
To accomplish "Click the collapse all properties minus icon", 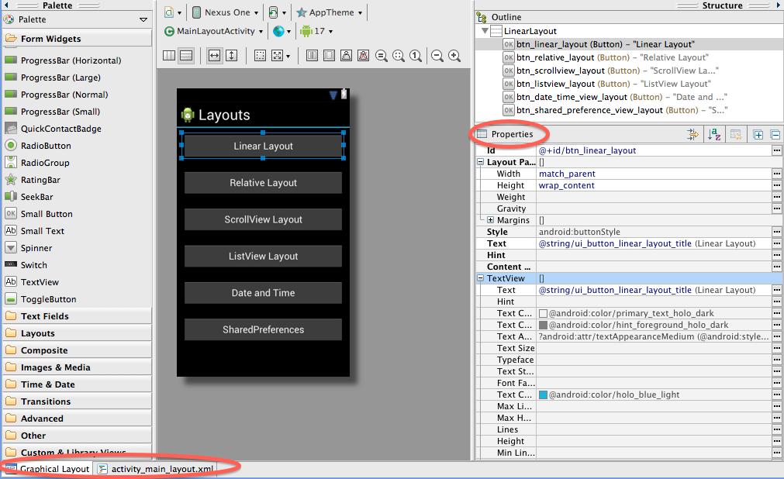I will [x=775, y=135].
